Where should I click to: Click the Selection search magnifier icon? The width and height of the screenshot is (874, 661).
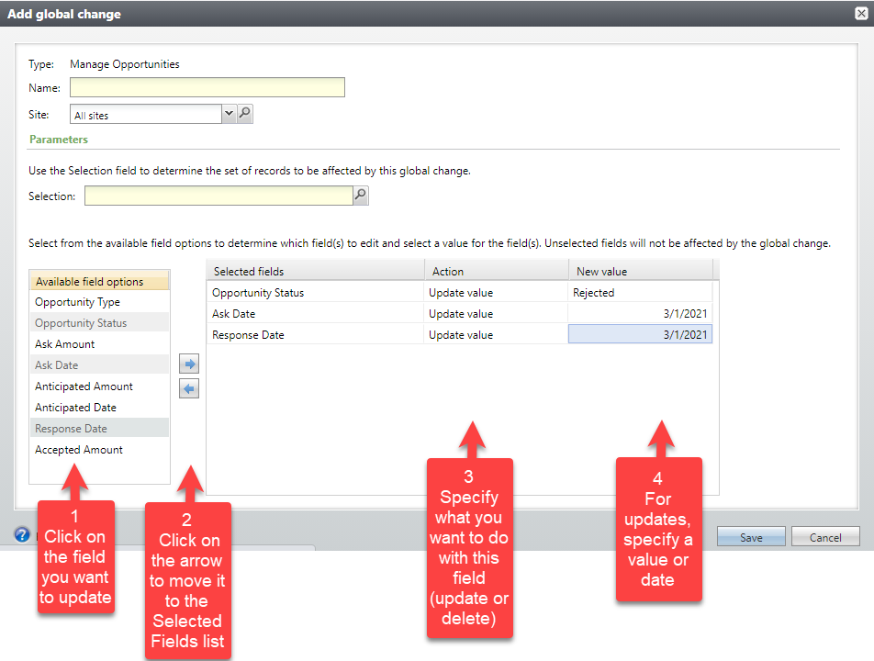point(361,196)
